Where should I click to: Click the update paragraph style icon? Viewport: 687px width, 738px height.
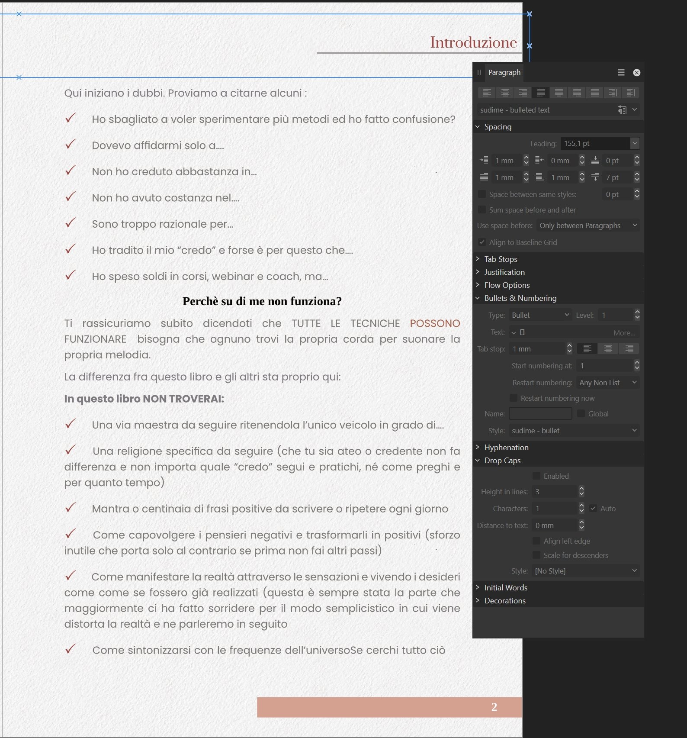point(622,110)
